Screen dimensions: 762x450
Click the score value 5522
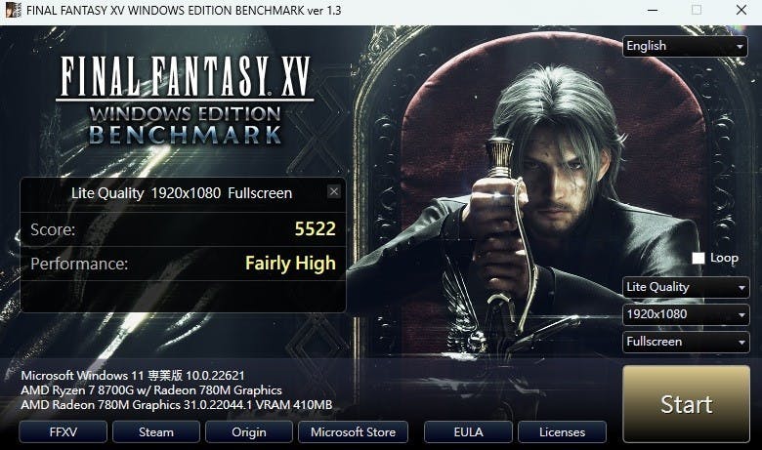315,228
